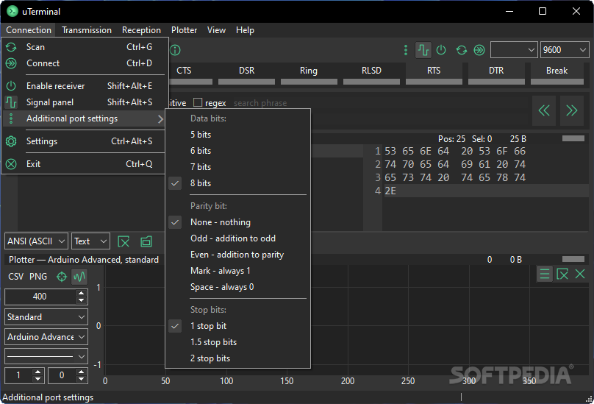
Task: Select Even - addition to parity
Action: [238, 255]
